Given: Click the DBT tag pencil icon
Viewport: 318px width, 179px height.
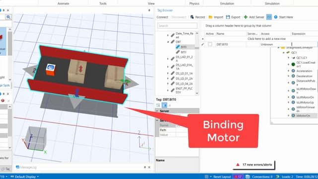Looking at the screenshot, I should (x=172, y=42).
